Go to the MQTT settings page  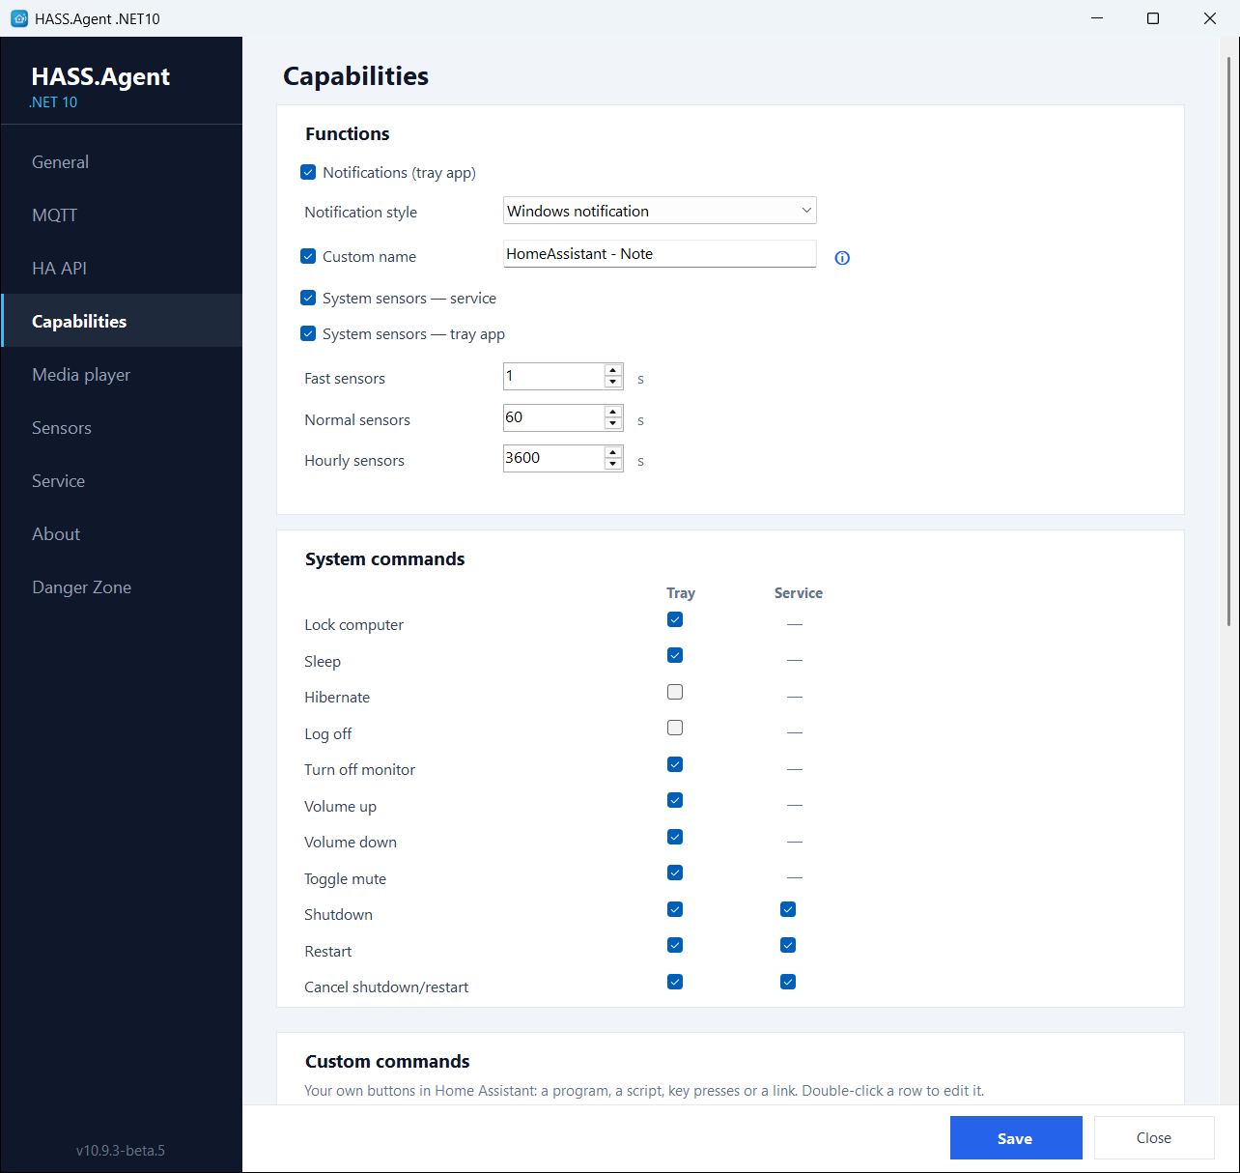pos(122,215)
